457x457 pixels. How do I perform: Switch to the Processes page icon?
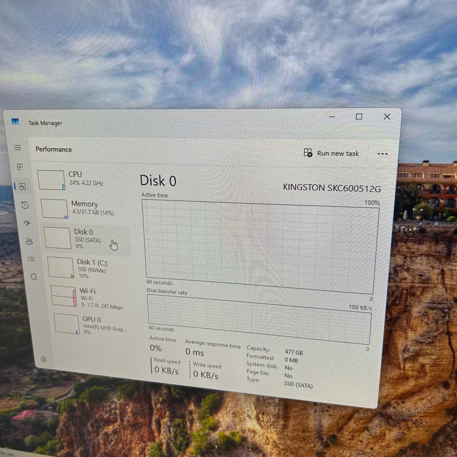pyautogui.click(x=20, y=167)
